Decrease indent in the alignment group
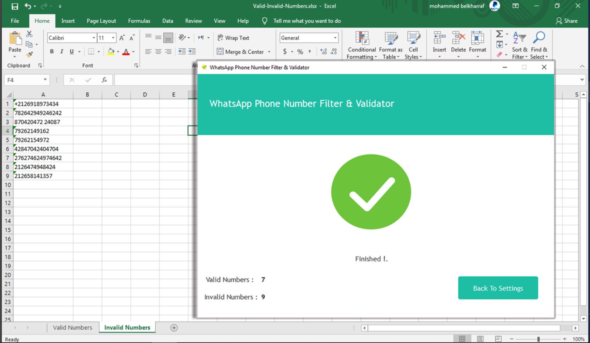The image size is (590, 343). (182, 51)
